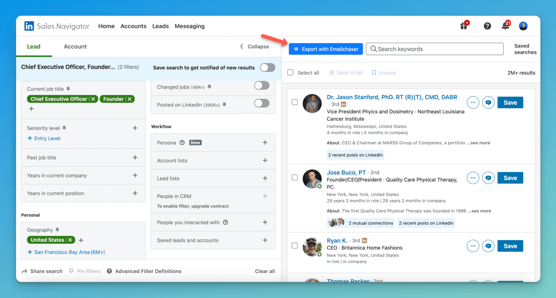This screenshot has height=298, width=556.
Task: Open the profile avatar menu
Action: pyautogui.click(x=523, y=26)
